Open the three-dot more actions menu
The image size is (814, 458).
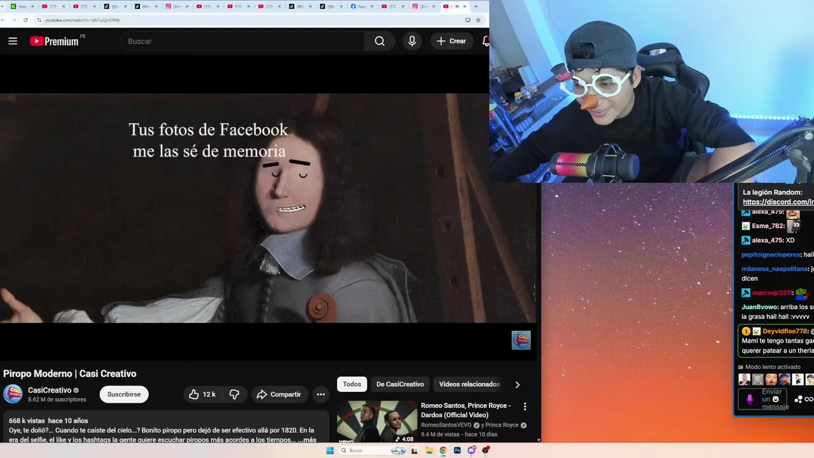321,394
